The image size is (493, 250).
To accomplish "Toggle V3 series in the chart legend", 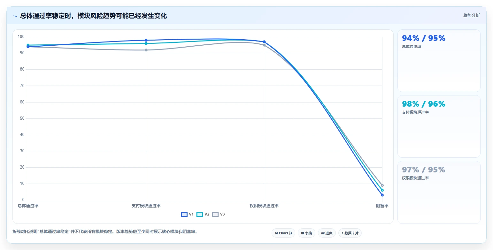I will [219, 214].
